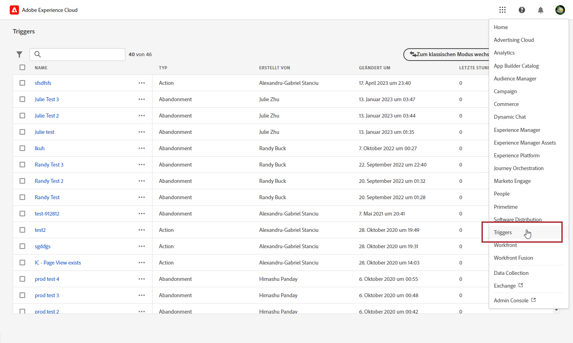Click the menu scrollbar down arrow
The height and width of the screenshot is (343, 573).
click(x=556, y=310)
